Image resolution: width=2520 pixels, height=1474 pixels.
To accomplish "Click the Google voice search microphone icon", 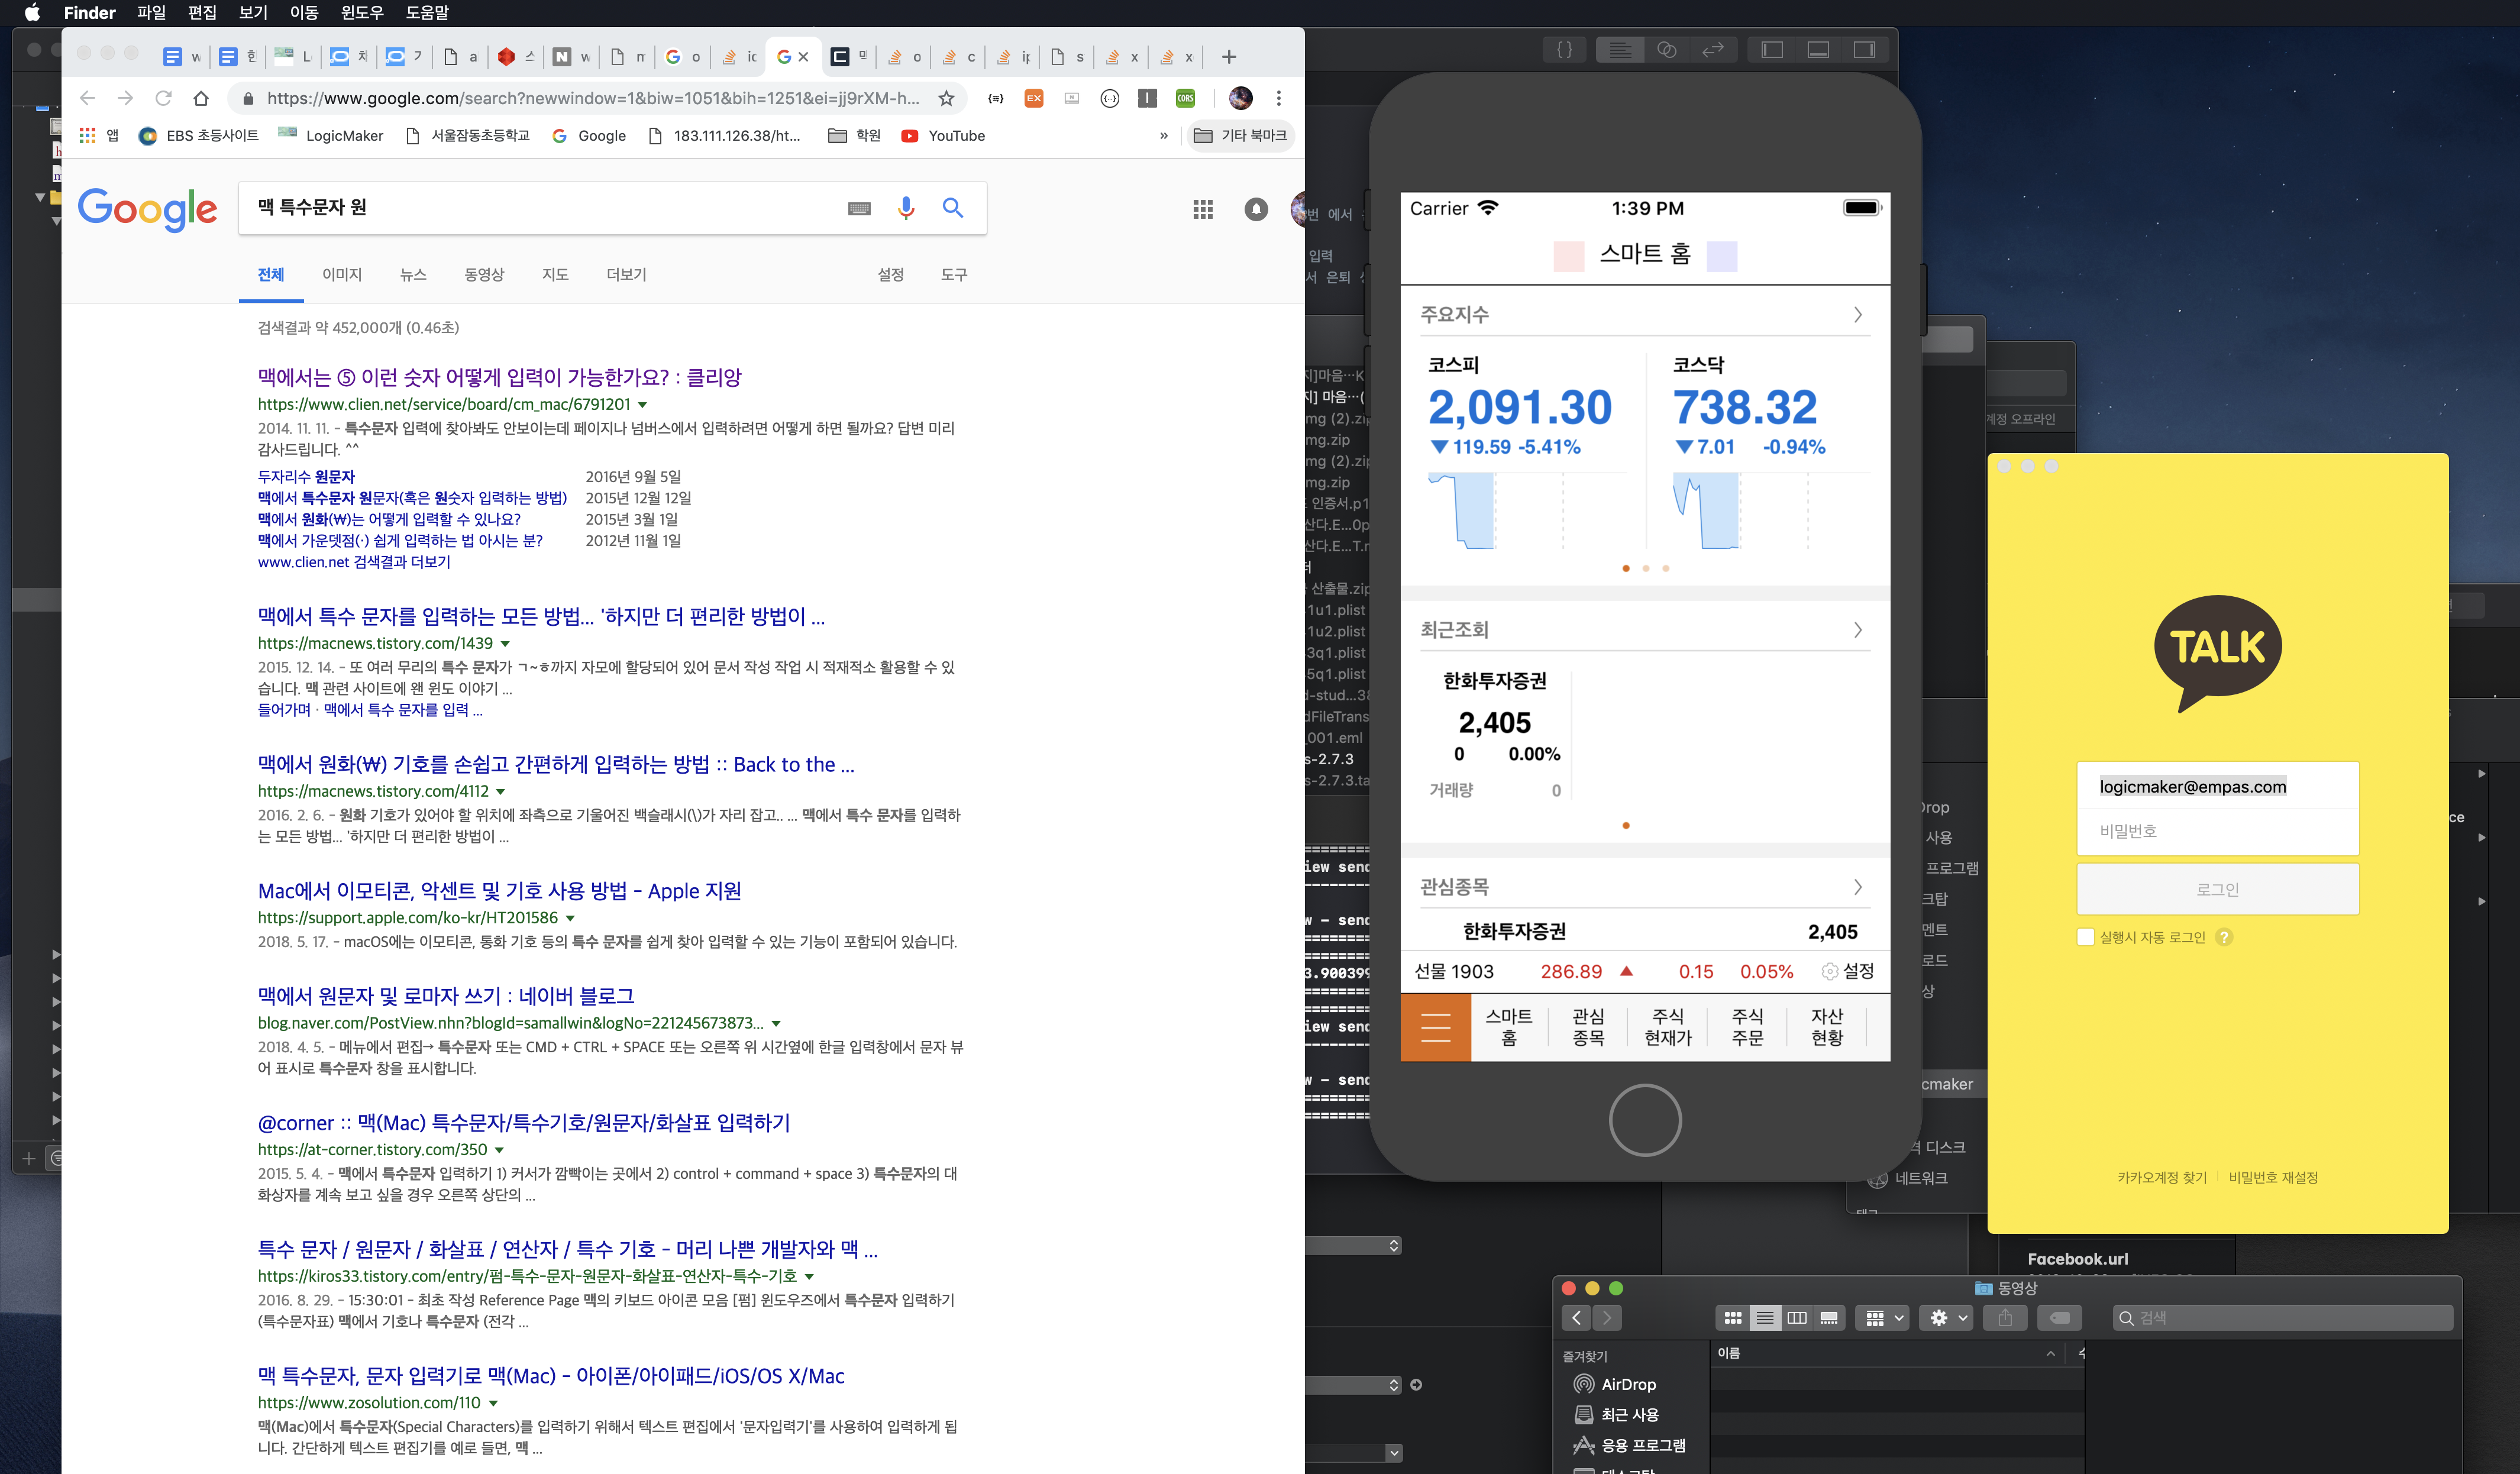I will 905,208.
